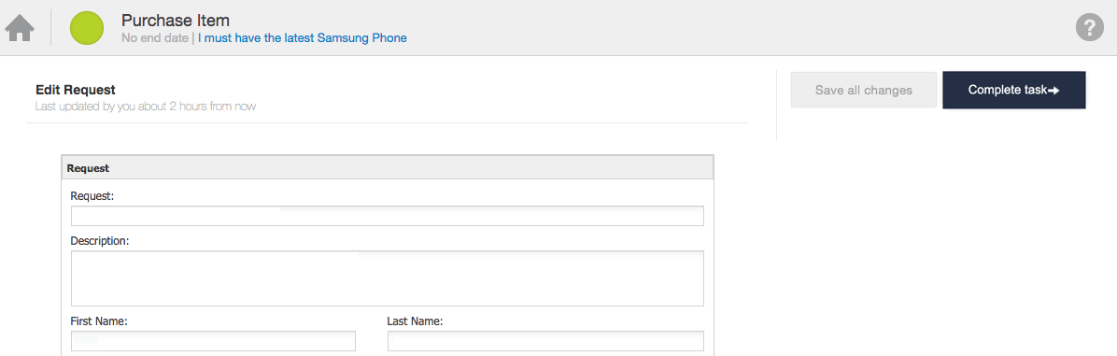Click the arrow on the Complete task button
Screen dimensions: 1117x356
tap(1053, 91)
